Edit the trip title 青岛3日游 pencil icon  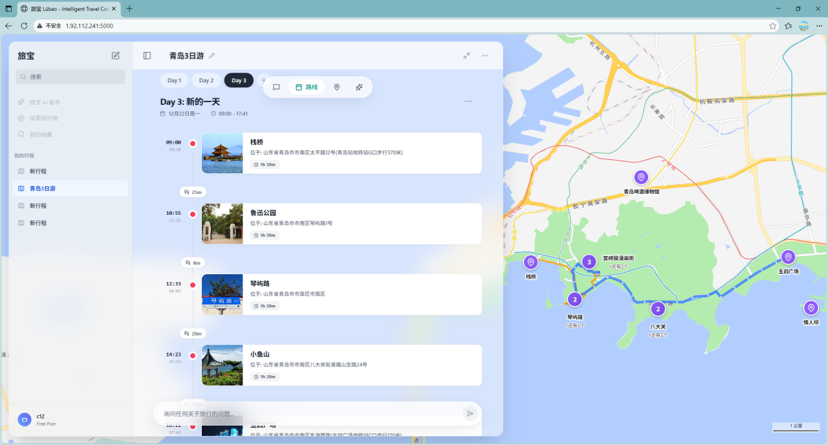pyautogui.click(x=212, y=56)
